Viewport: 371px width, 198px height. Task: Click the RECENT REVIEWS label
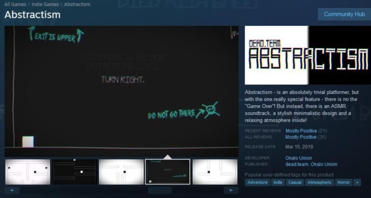[x=263, y=131]
